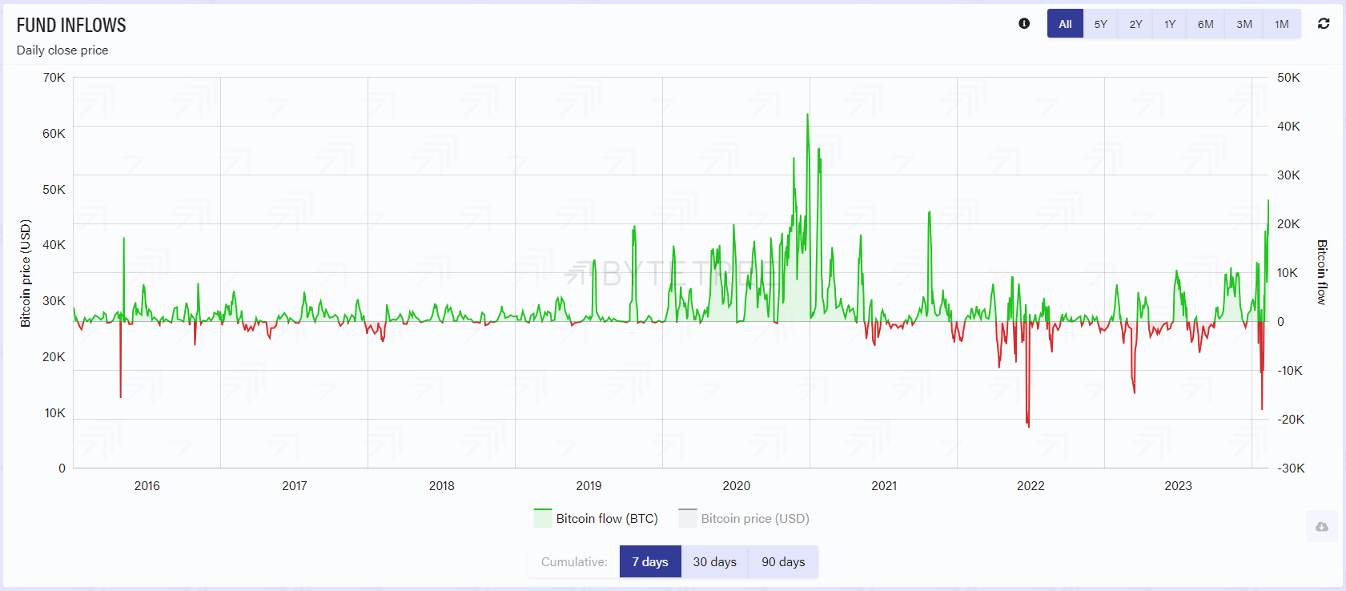The width and height of the screenshot is (1346, 591).
Task: Click the 2019 x-axis label
Action: (589, 486)
